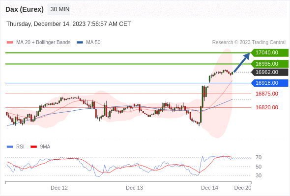Select the 16995.00 green price tag
The width and height of the screenshot is (290, 196).
pyautogui.click(x=270, y=64)
